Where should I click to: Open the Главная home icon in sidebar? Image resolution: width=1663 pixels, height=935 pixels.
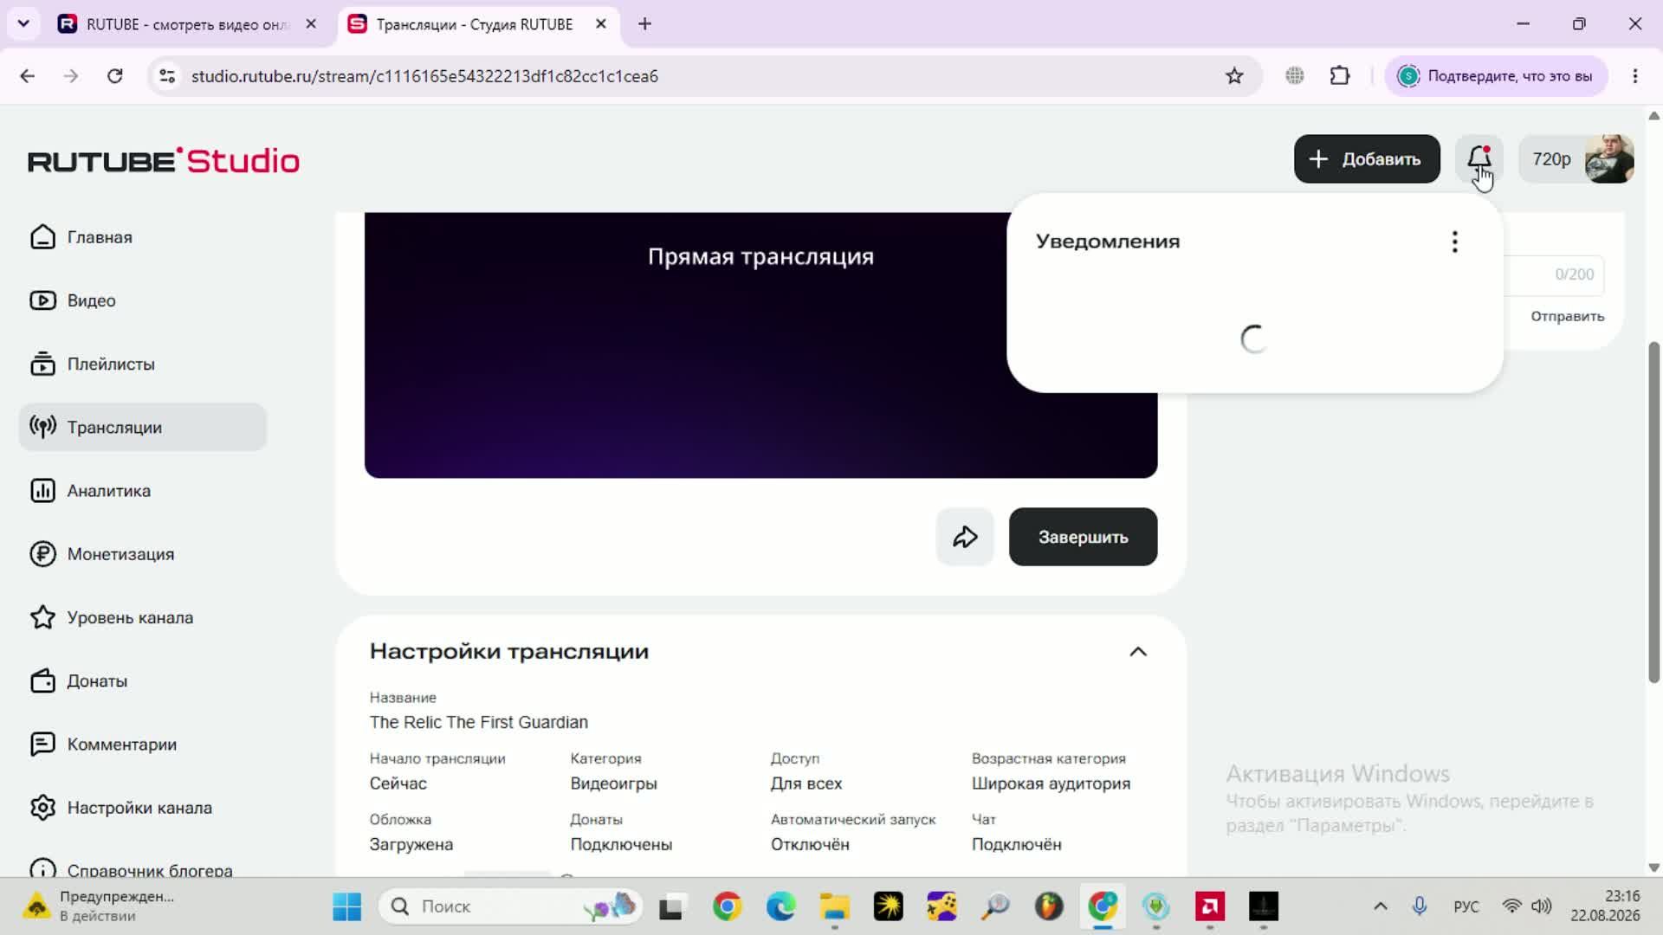coord(42,237)
